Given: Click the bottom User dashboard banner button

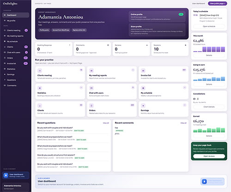Looking at the screenshot, I should (213, 181).
